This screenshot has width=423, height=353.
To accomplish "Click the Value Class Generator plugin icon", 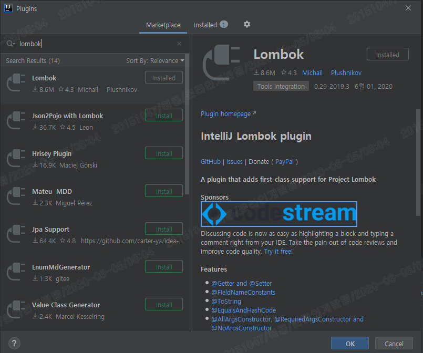I will pos(16,309).
